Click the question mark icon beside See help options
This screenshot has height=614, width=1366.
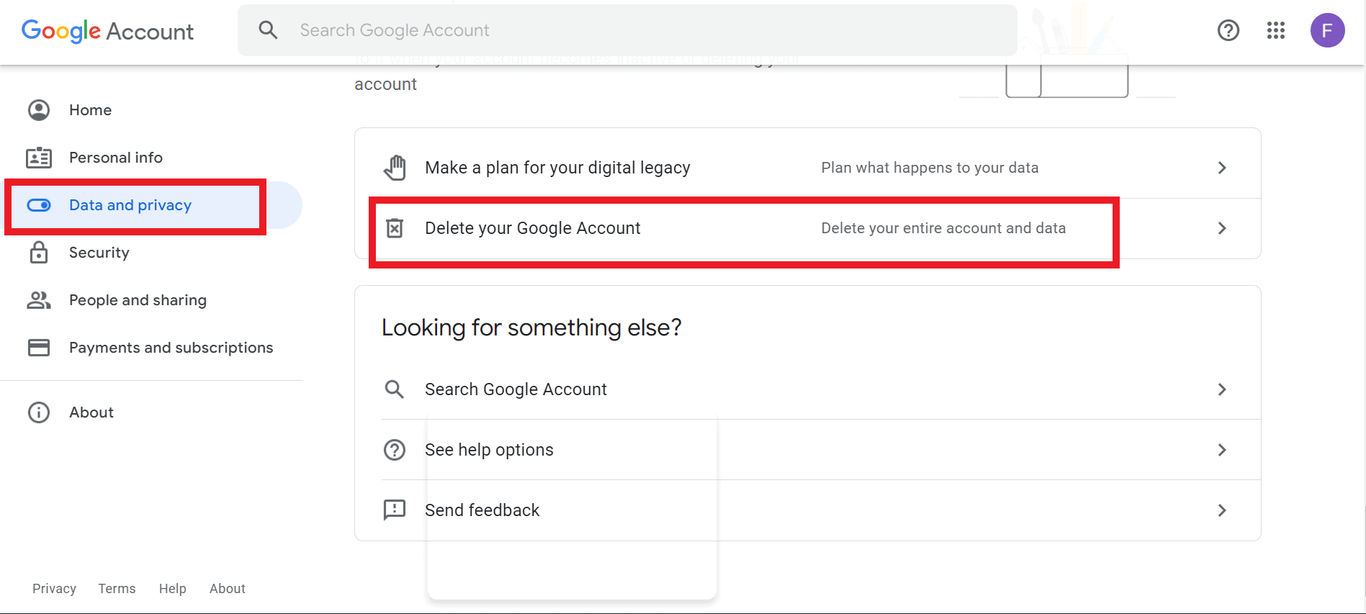395,450
